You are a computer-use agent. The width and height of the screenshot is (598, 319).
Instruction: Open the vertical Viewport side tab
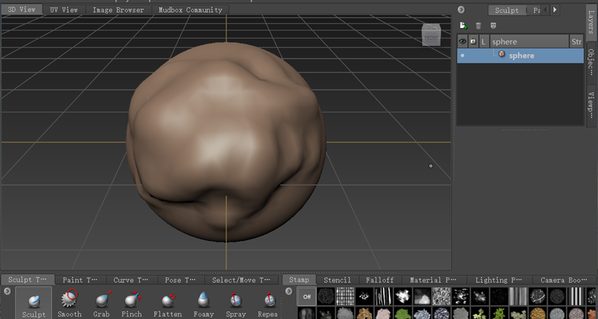click(591, 105)
